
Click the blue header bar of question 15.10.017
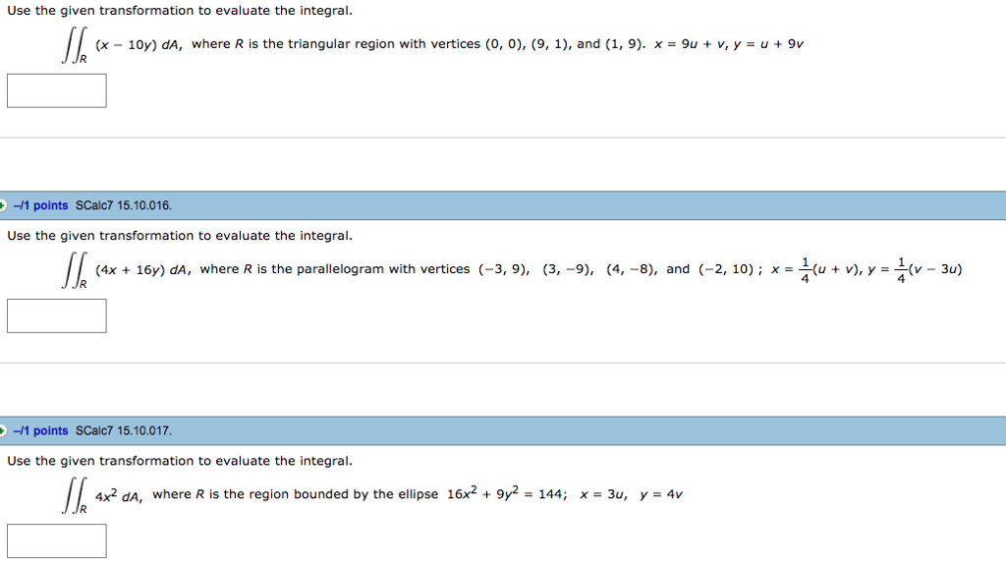coord(503,430)
